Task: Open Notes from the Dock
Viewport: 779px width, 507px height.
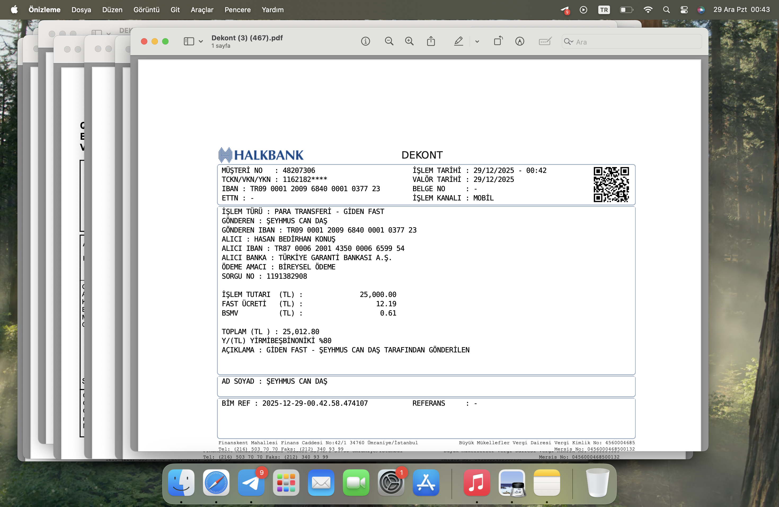Action: 547,482
